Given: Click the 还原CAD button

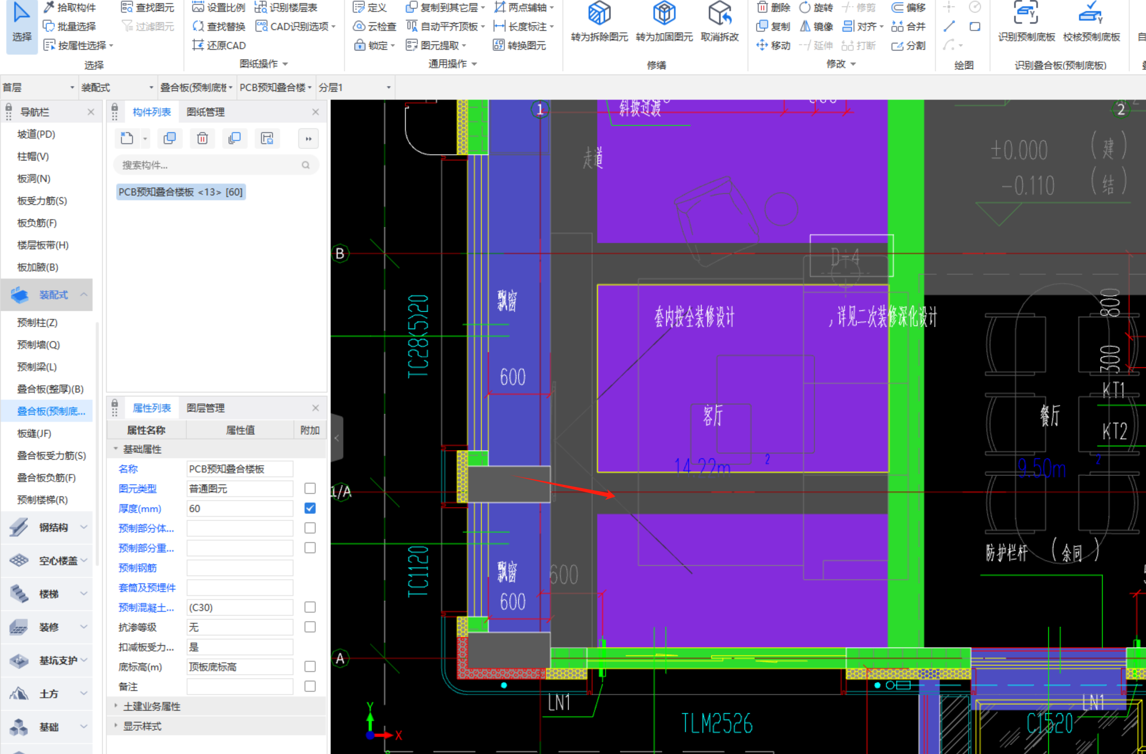Looking at the screenshot, I should (x=219, y=45).
